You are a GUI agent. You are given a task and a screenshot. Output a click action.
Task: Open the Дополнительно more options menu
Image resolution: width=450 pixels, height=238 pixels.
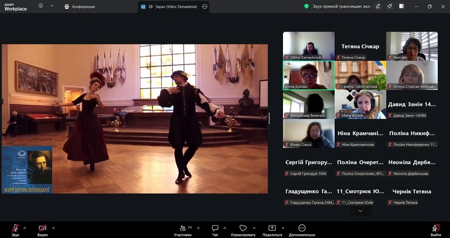point(301,228)
